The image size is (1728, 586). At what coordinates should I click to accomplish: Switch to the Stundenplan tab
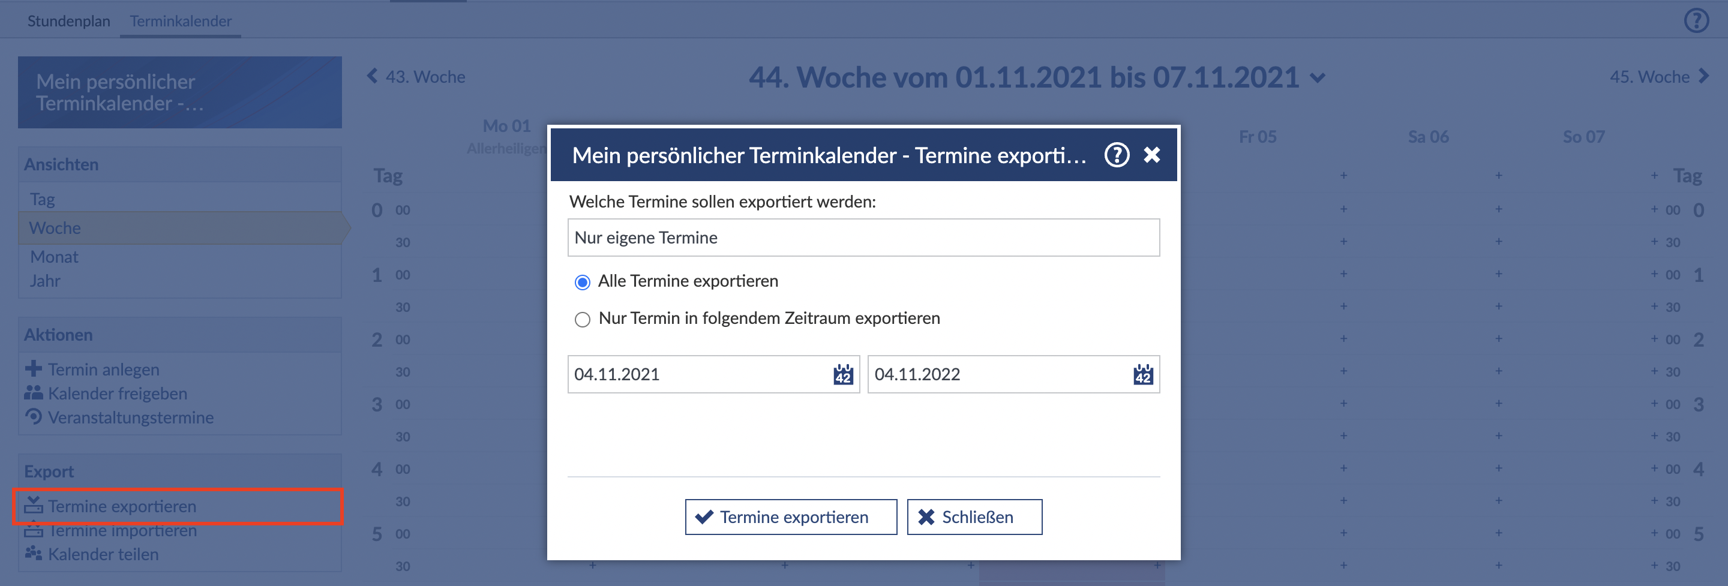[68, 22]
